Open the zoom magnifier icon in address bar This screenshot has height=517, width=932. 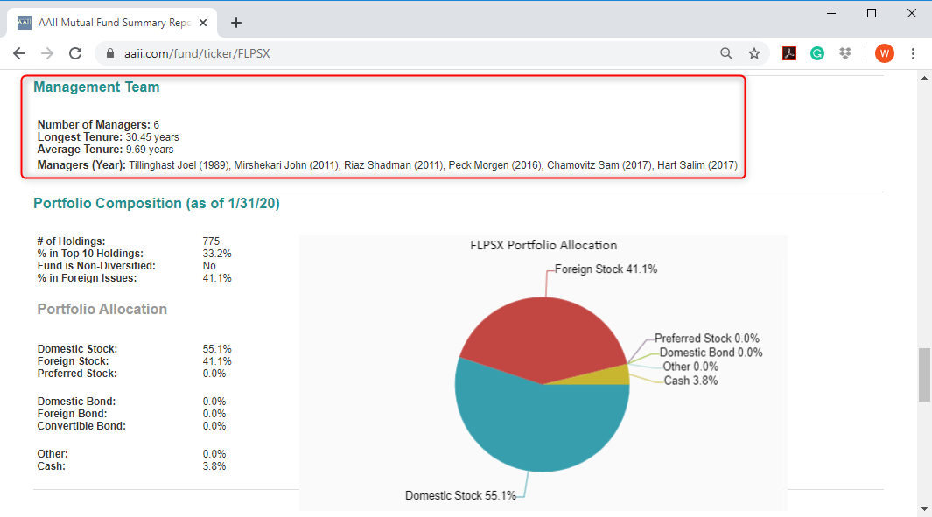(725, 53)
